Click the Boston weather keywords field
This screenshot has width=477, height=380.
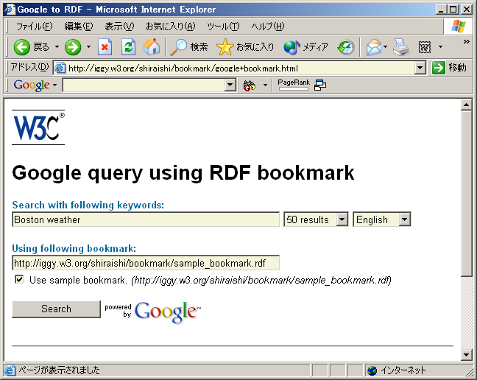point(146,219)
